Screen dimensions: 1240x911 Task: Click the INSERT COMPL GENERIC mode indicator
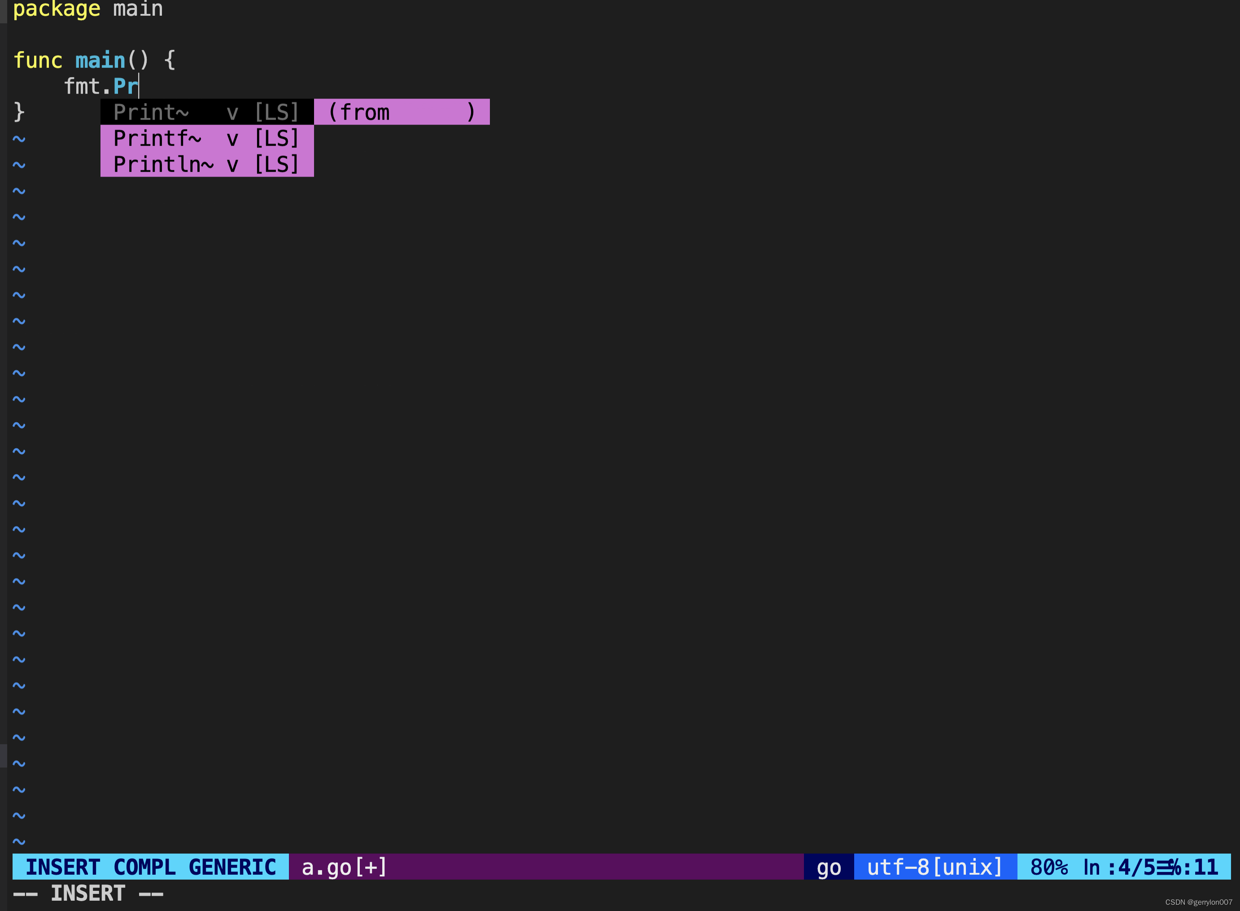(150, 867)
